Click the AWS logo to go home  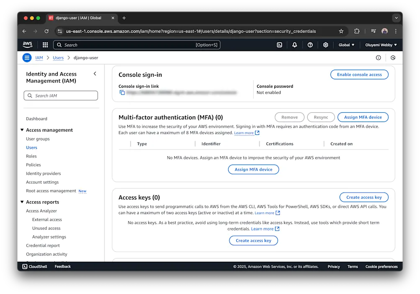click(x=27, y=44)
